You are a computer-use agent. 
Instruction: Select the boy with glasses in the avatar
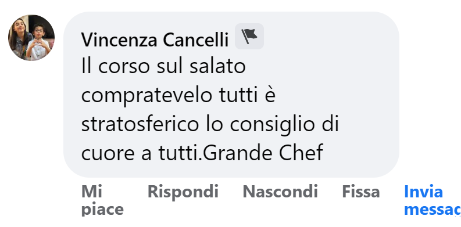coord(39,41)
